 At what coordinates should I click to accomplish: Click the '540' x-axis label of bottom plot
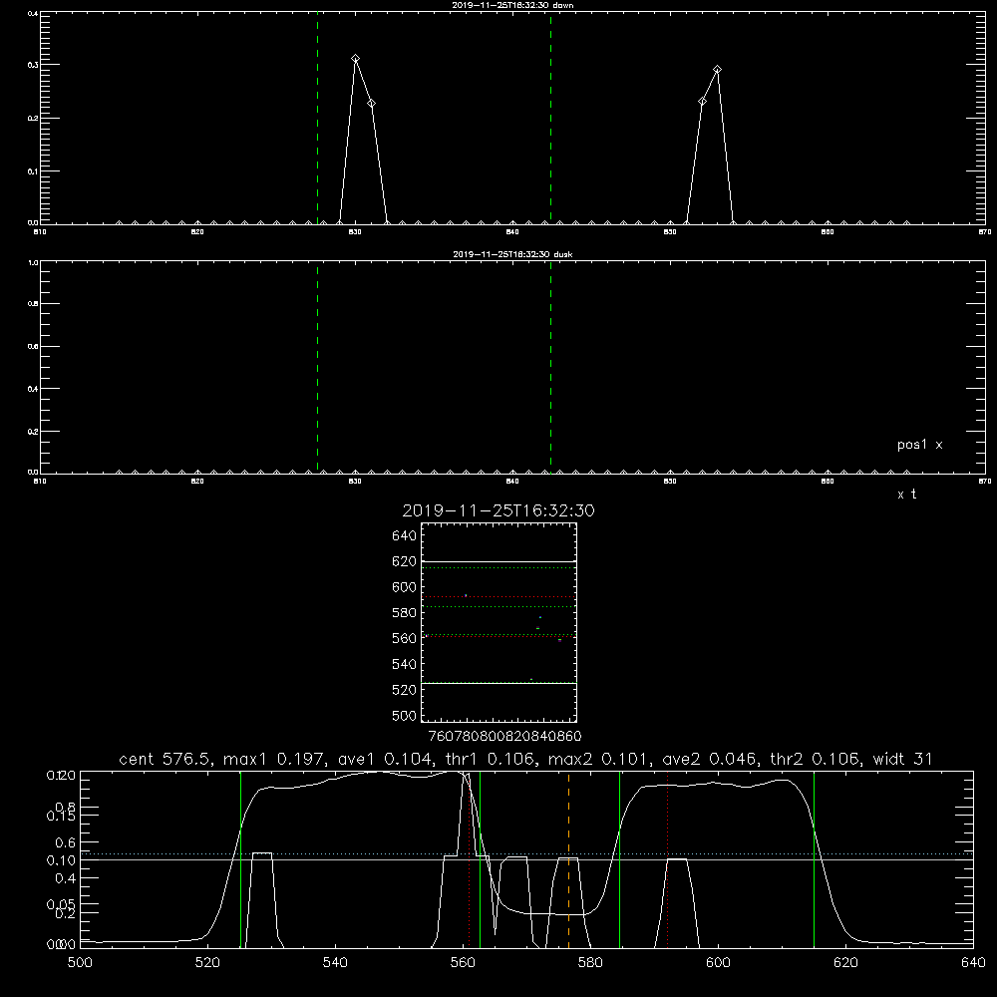pyautogui.click(x=335, y=963)
